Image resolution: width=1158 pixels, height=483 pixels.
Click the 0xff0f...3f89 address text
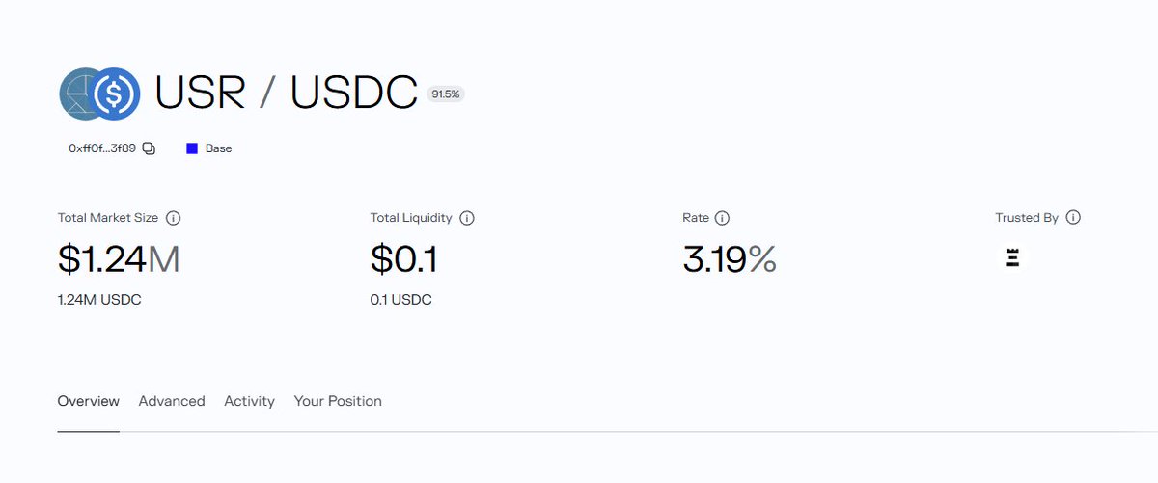[x=102, y=148]
